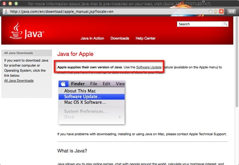The height and width of the screenshot is (165, 239).
Task: Click the Apple Technical Support sentence
Action: (x=142, y=134)
